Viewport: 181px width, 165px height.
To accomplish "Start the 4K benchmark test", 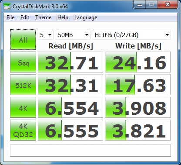I will pyautogui.click(x=23, y=107).
